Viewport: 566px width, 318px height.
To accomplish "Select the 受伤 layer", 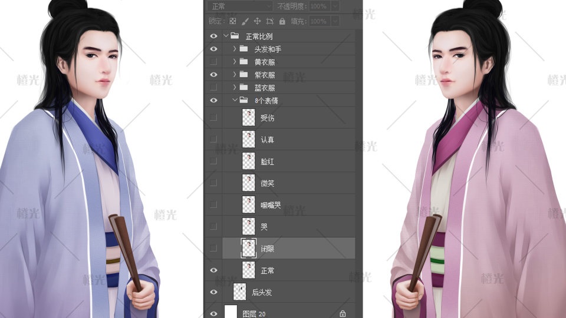I will click(x=268, y=118).
